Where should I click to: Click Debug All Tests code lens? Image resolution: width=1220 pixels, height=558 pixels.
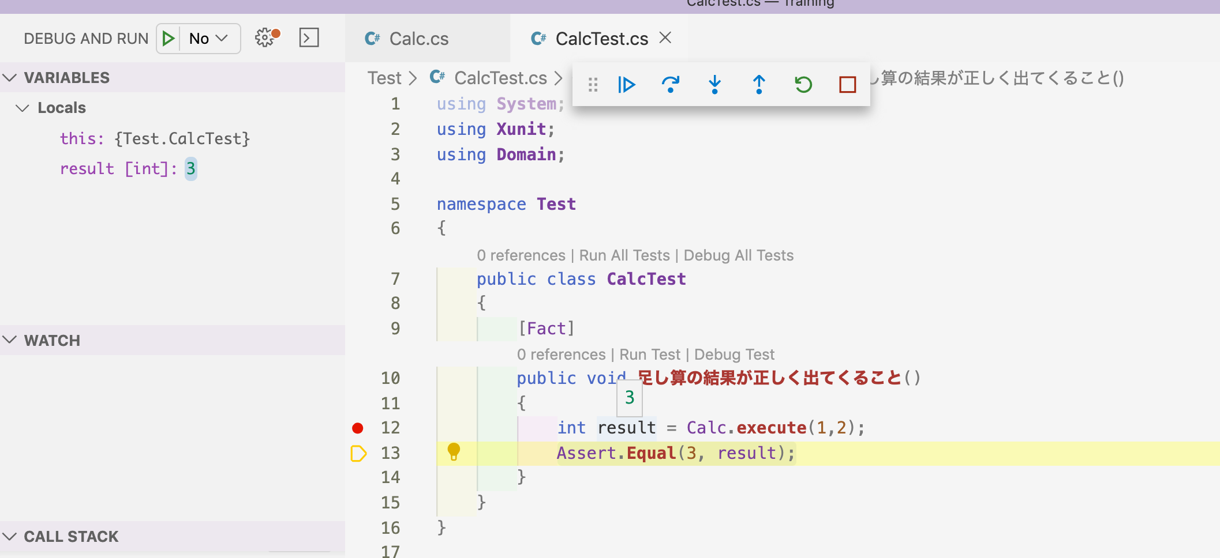(739, 255)
